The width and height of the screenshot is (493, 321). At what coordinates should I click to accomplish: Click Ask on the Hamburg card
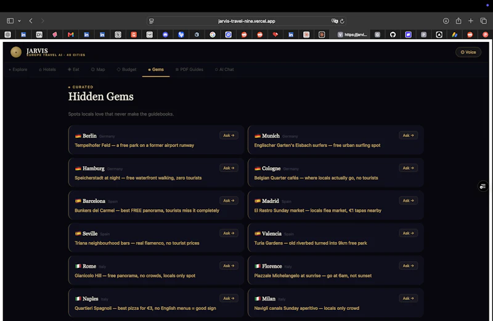click(x=229, y=168)
